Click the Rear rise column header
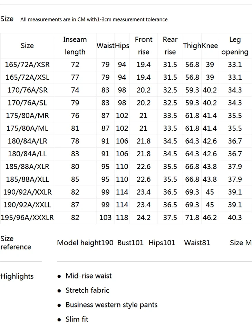Viewport: 252px width, 334px height. click(170, 46)
